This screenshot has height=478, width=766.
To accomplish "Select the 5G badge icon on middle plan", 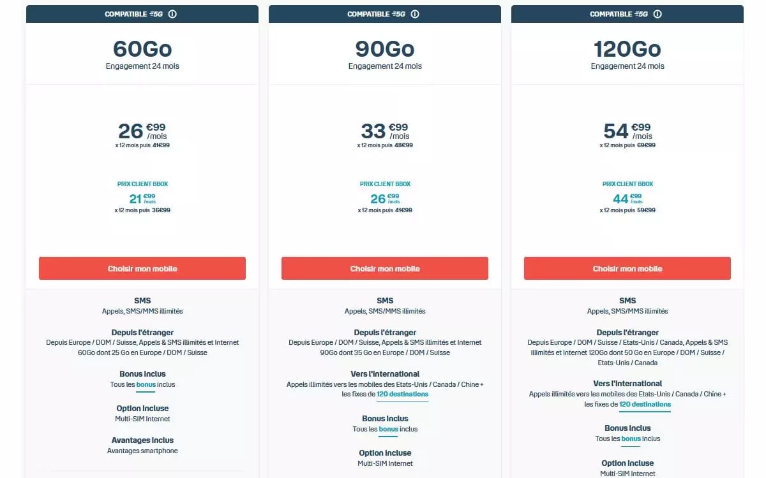I will tap(398, 13).
